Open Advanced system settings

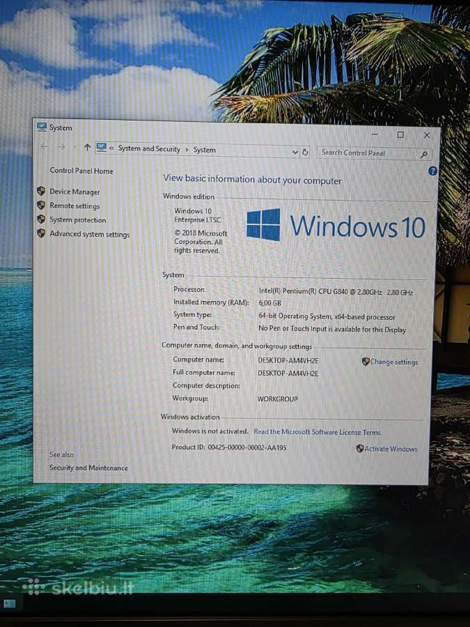point(90,234)
